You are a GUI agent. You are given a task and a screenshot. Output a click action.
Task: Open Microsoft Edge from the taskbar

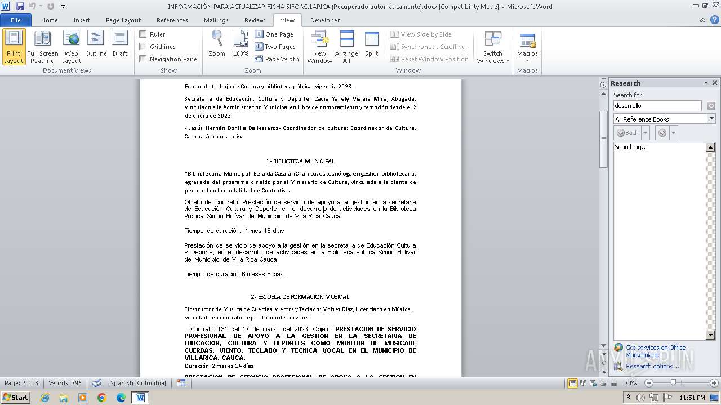[121, 398]
